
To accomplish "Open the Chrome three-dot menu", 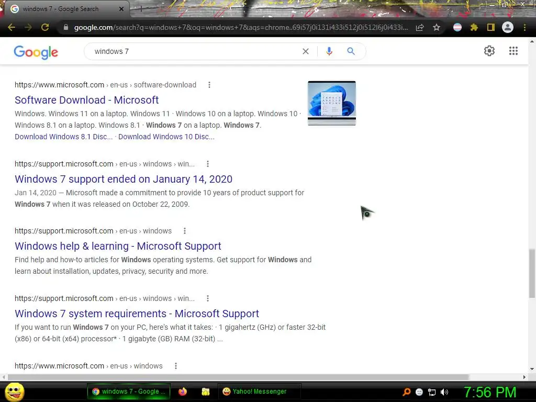I will (524, 27).
